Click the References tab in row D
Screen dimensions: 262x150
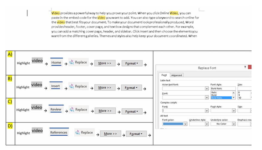(x=59, y=132)
